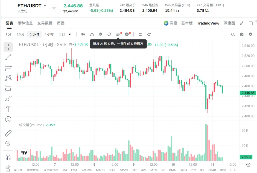Expand chart to fullscreen with arrows icon
This screenshot has width=257, height=173.
click(x=242, y=23)
